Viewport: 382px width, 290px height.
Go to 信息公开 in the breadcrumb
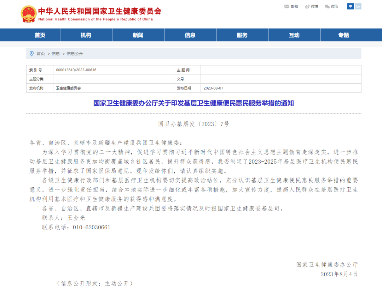75,54
